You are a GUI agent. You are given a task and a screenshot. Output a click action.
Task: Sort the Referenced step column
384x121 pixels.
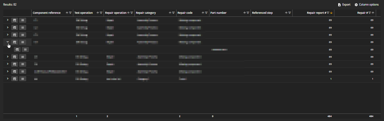(x=286, y=13)
